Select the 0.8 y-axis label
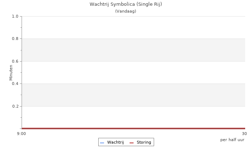 click(15, 39)
